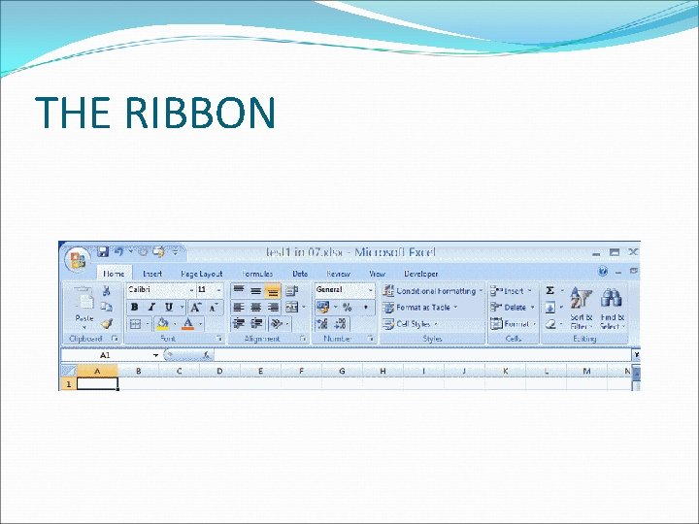Click inside the Name Box showing A1
The width and height of the screenshot is (699, 524).
coord(105,355)
